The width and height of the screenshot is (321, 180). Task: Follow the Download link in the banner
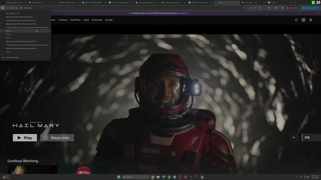click(183, 13)
